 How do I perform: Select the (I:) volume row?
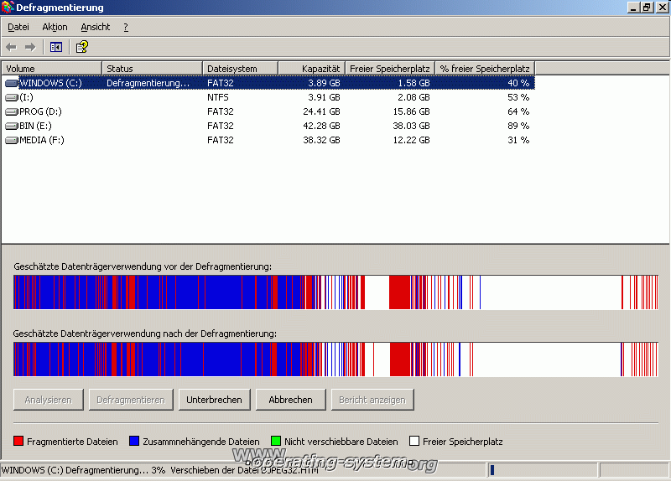click(268, 97)
